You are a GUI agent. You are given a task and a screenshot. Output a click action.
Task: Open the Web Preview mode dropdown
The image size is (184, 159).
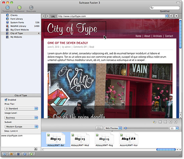(113, 128)
